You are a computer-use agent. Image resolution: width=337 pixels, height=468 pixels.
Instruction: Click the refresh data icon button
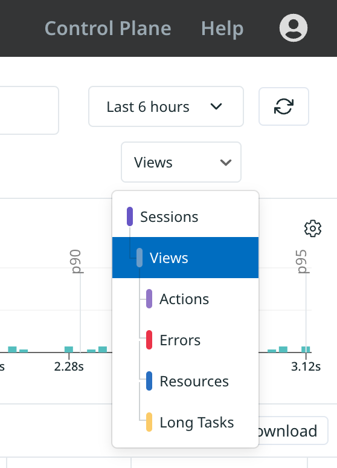[x=284, y=106]
